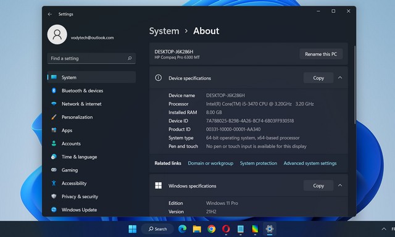This screenshot has width=395, height=237.
Task: Click the Gaming controller icon
Action: pos(54,170)
